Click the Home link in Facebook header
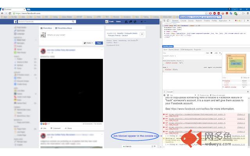This screenshot has height=156, width=250. (118, 21)
